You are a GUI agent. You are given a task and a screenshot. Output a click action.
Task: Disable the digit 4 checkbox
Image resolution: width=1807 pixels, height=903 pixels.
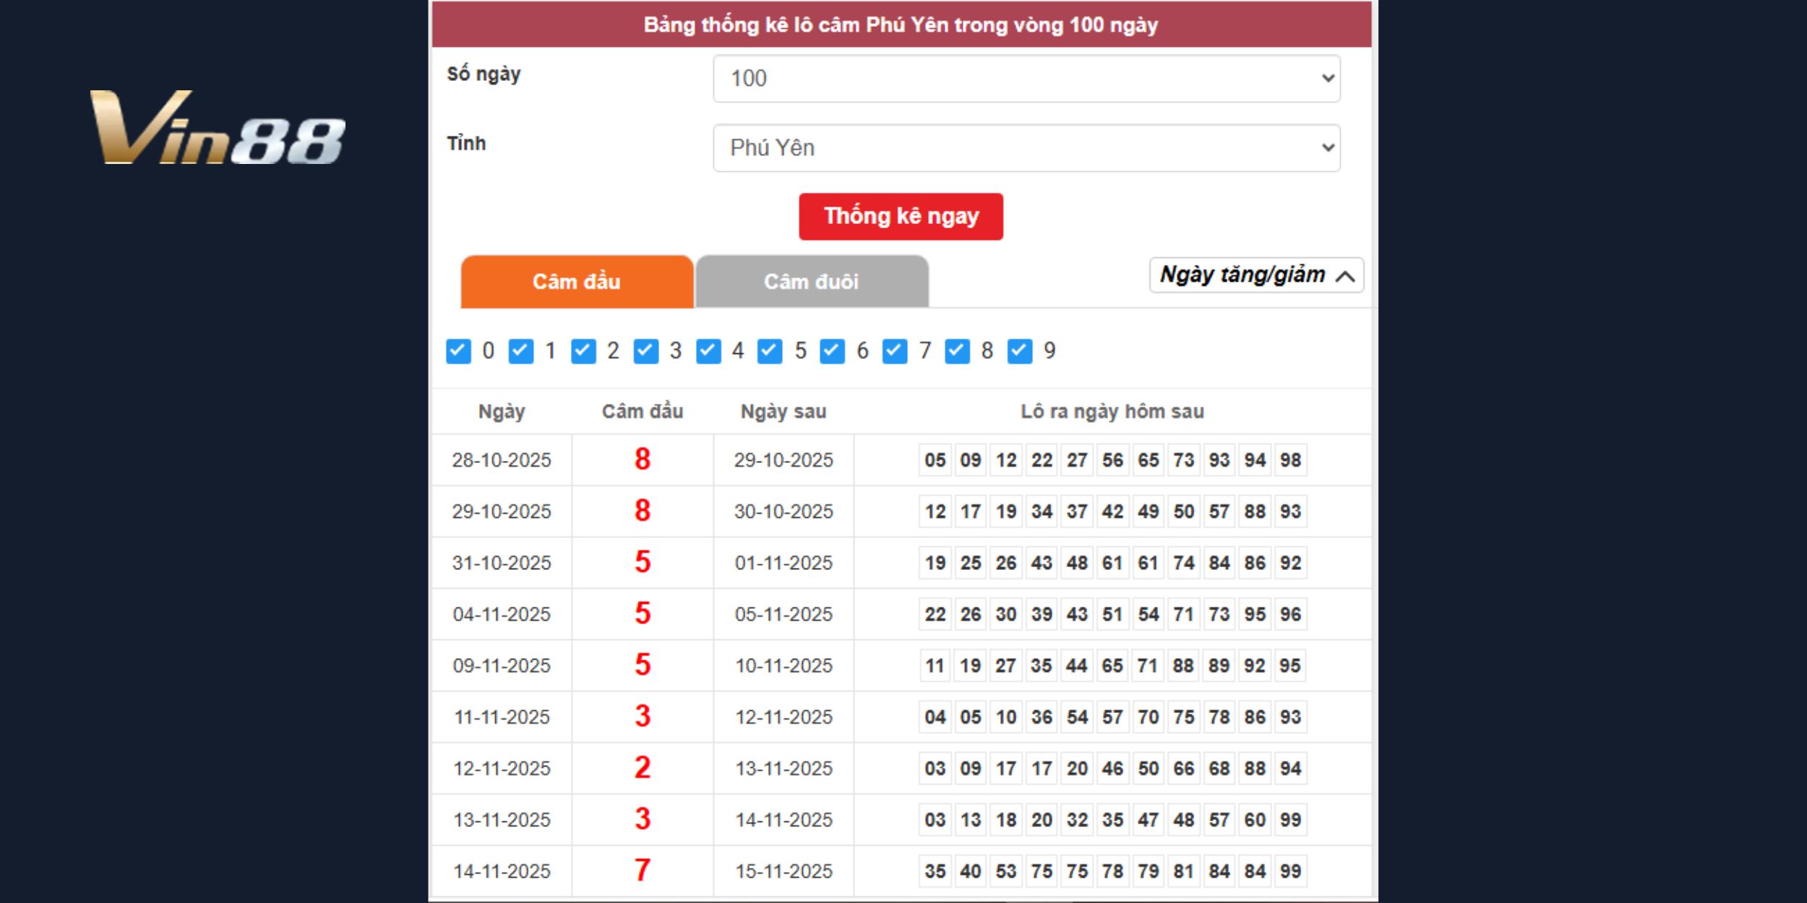(x=708, y=351)
